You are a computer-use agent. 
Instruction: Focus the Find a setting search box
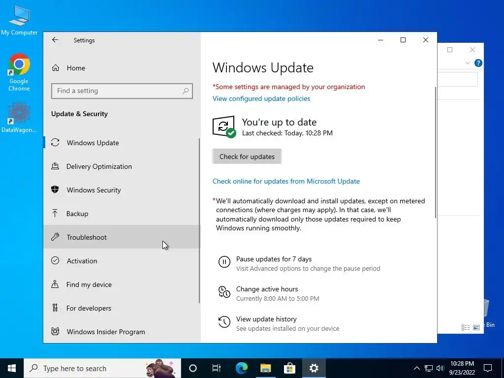point(122,91)
